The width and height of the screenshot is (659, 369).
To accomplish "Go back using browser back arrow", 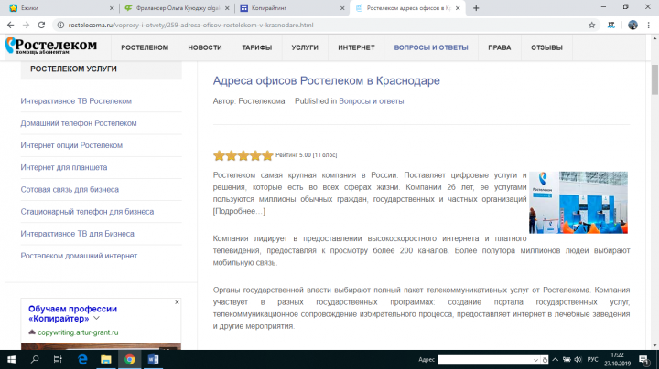I will click(x=10, y=26).
